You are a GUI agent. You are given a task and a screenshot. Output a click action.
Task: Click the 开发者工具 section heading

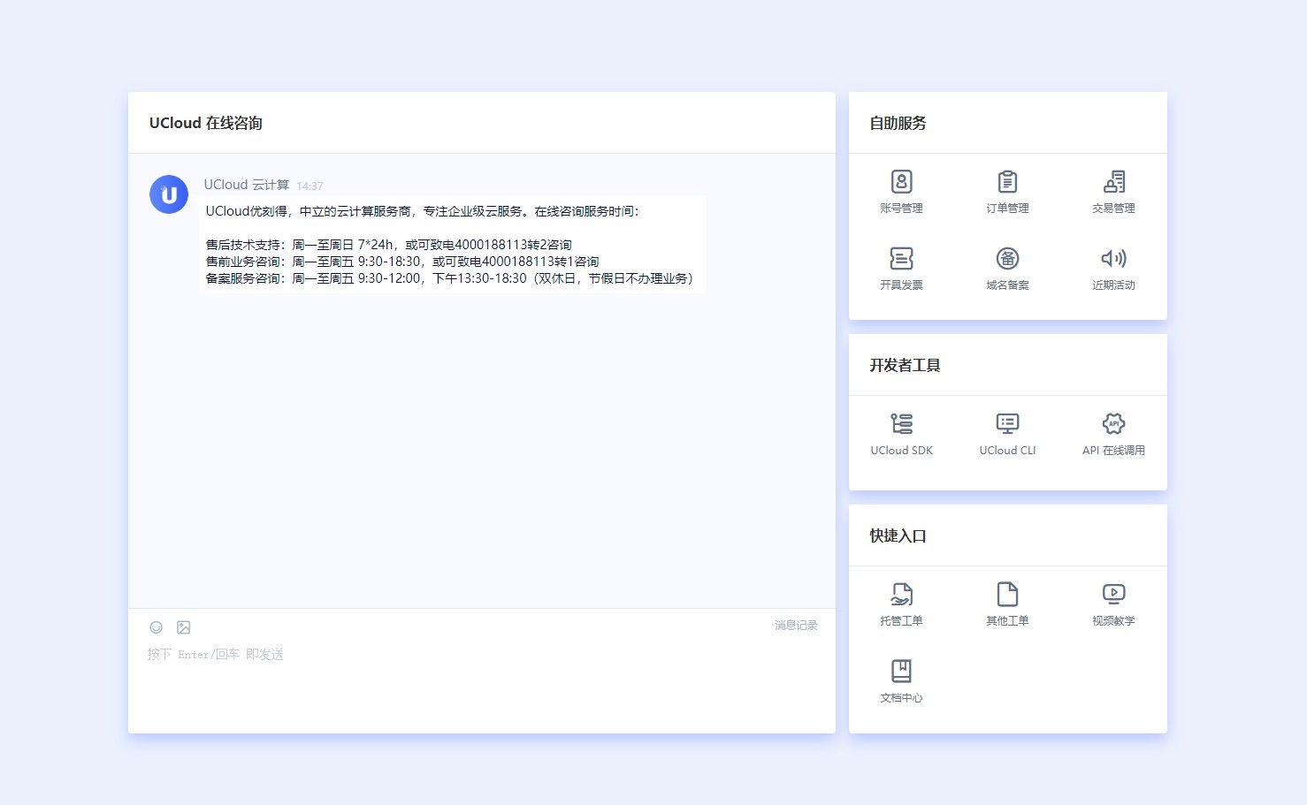click(905, 365)
